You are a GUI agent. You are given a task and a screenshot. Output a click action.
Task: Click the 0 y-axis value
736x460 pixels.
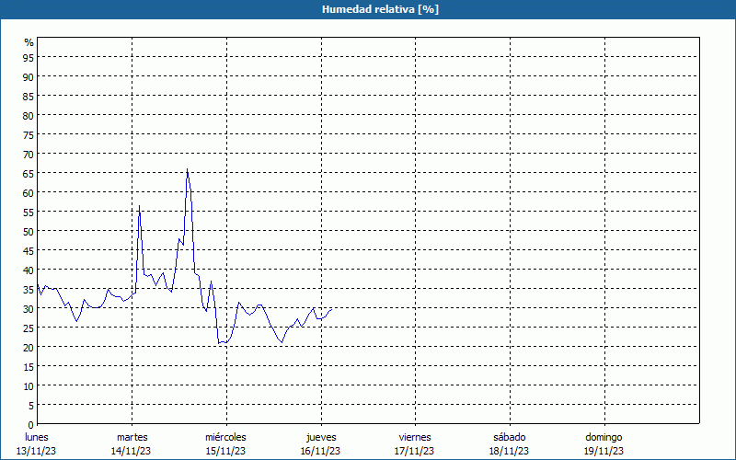pos(31,425)
